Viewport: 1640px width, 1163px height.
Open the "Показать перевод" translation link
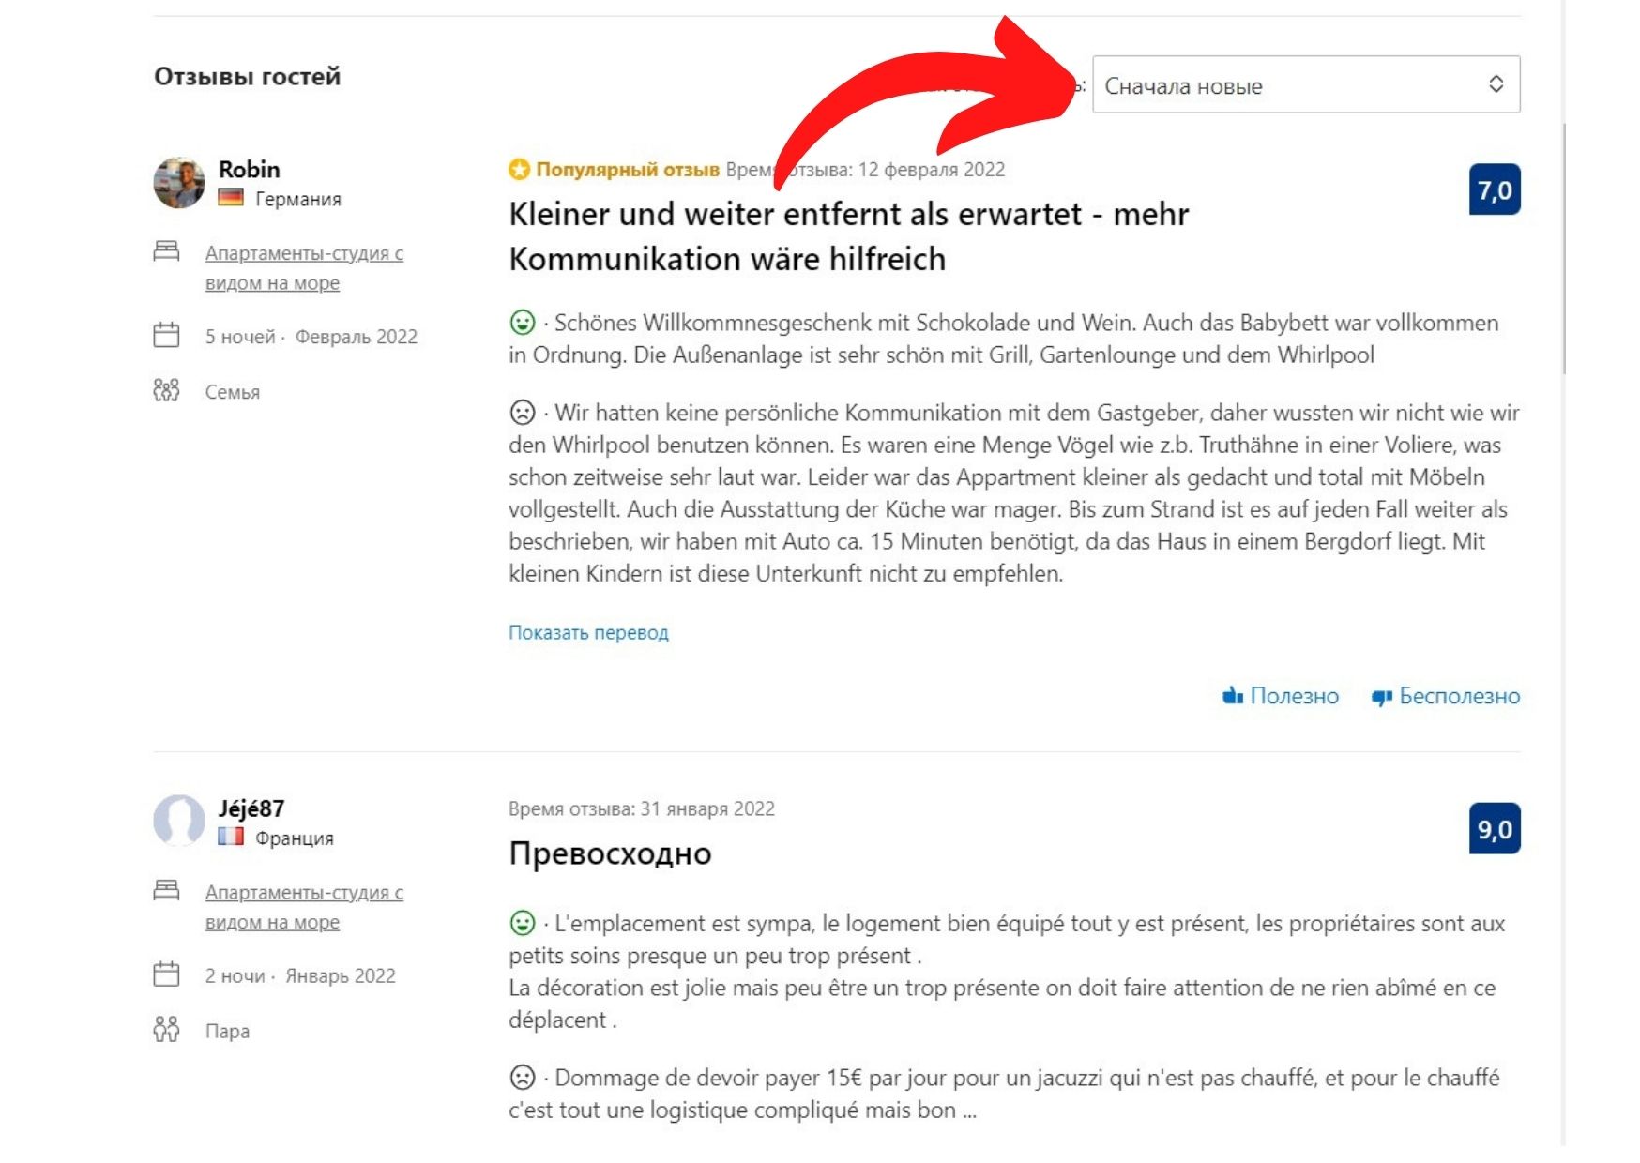[588, 633]
